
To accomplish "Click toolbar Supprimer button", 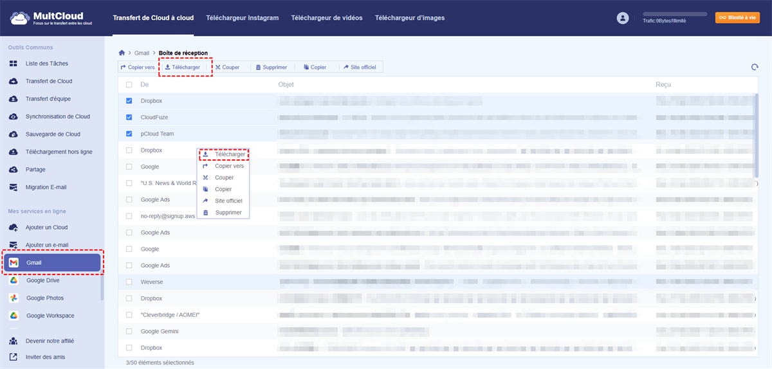I will pyautogui.click(x=271, y=67).
